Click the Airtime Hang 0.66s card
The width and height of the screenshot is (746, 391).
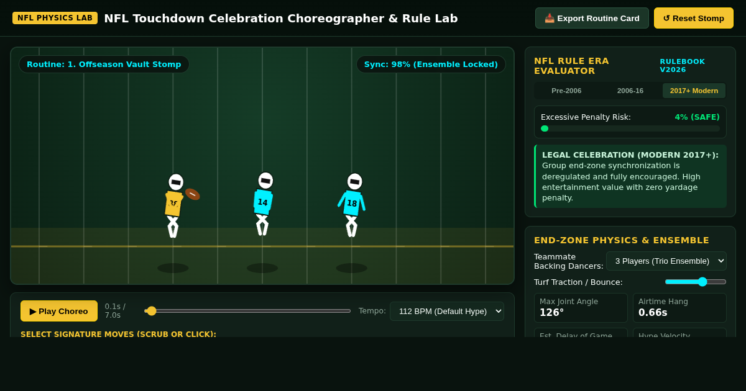(x=679, y=308)
